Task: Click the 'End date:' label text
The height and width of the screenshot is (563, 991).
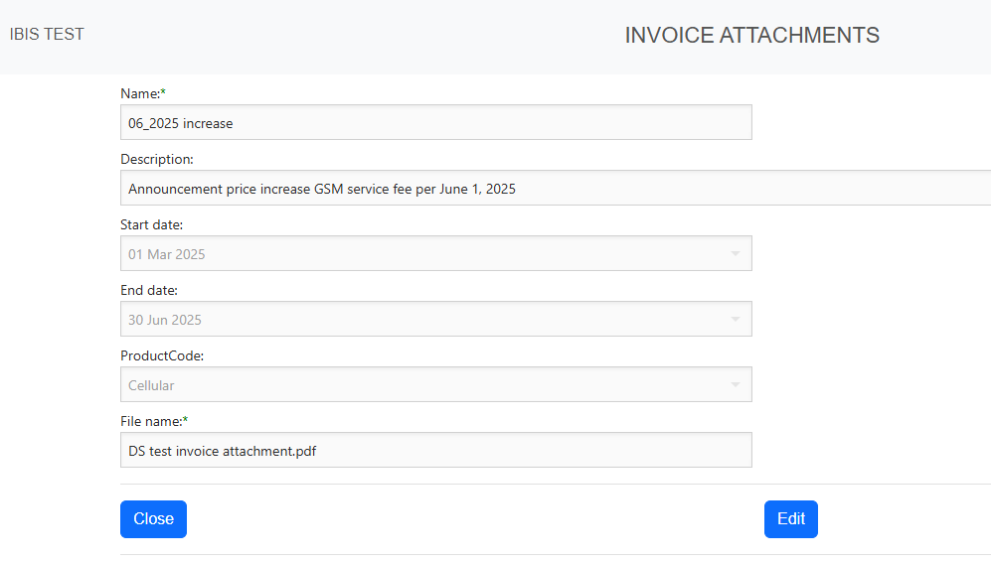Action: (149, 291)
